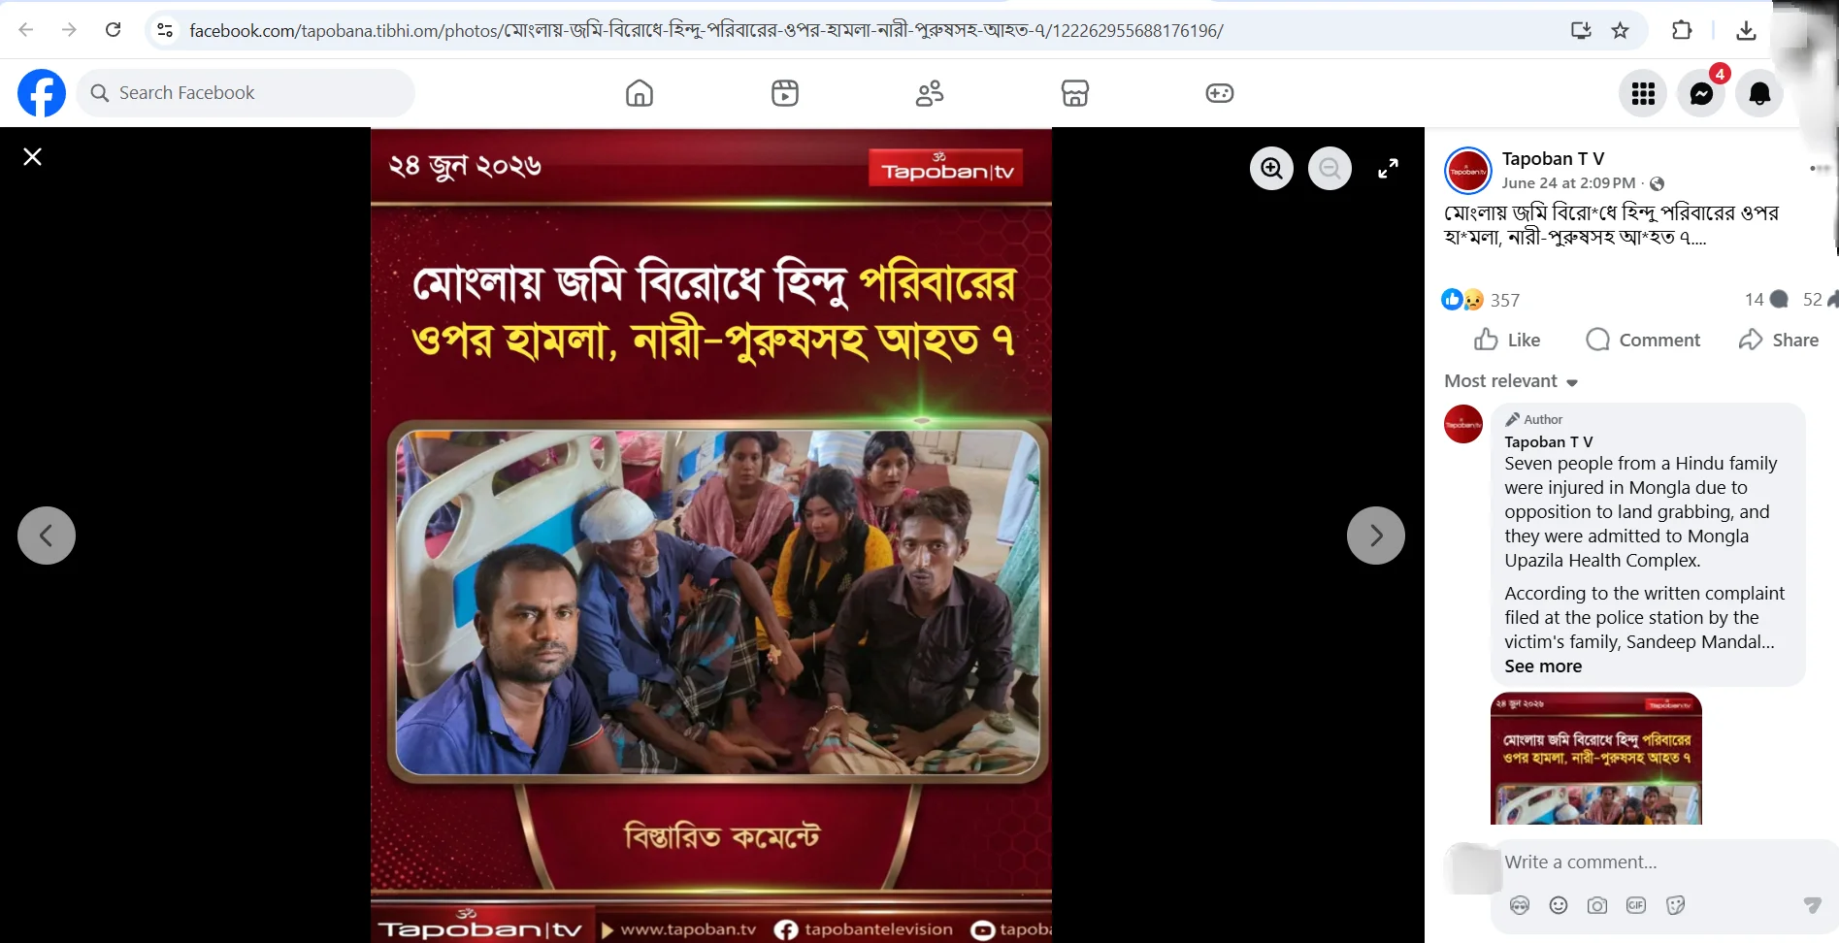Open Tapoban T V name in the comment
1839x943 pixels.
coord(1549,441)
